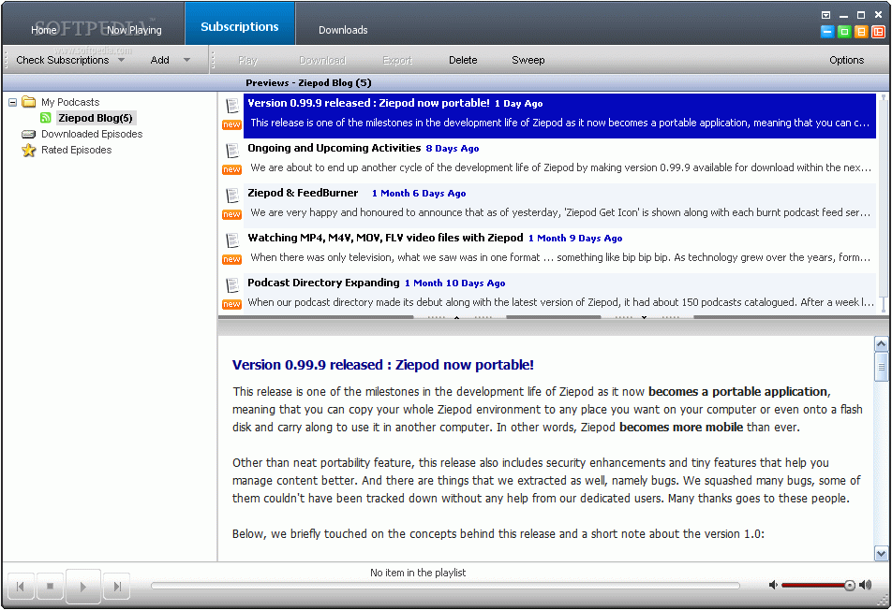Image resolution: width=892 pixels, height=610 pixels.
Task: Click new badge on Podcast Directory Expanding
Action: coord(232,304)
